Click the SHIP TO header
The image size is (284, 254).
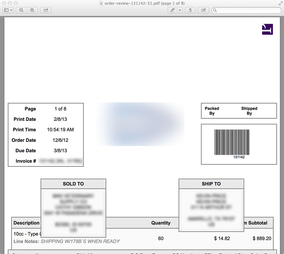[211, 184]
